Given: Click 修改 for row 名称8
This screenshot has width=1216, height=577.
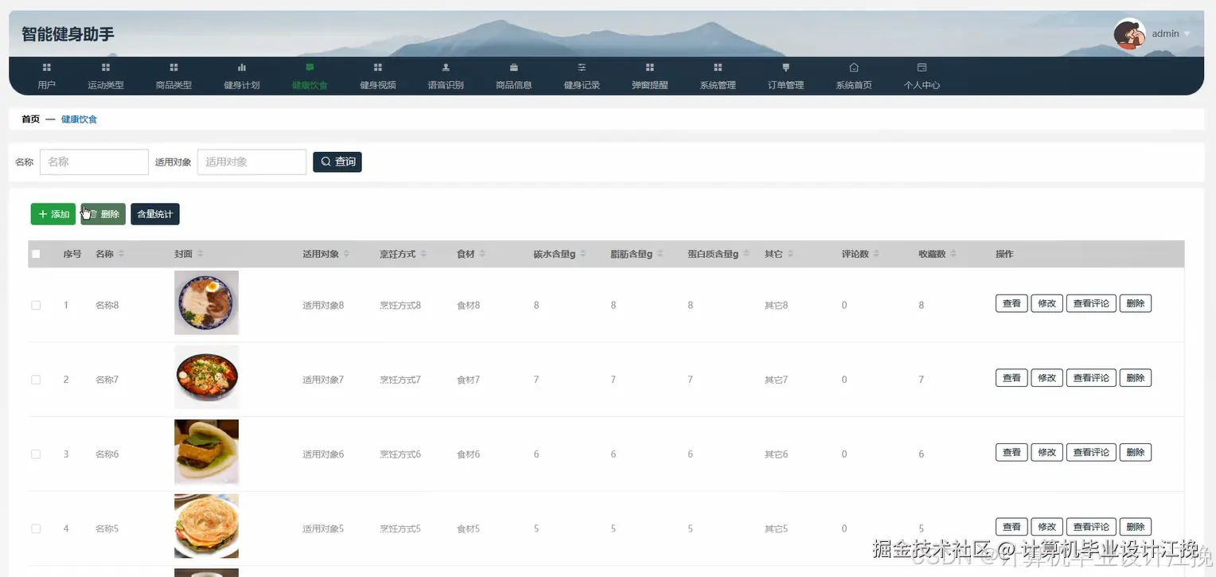Looking at the screenshot, I should [1046, 303].
